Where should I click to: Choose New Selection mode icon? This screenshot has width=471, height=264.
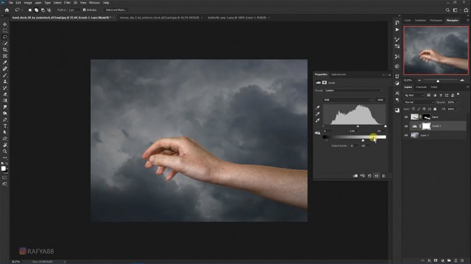click(30, 10)
